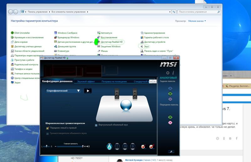Switch to the Звуковой эффект tab
The image size is (251, 162).
86,81
